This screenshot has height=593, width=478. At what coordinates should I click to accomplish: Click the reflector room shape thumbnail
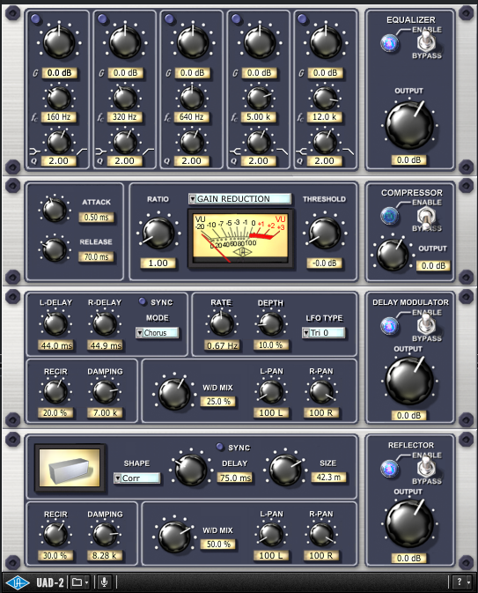[70, 468]
